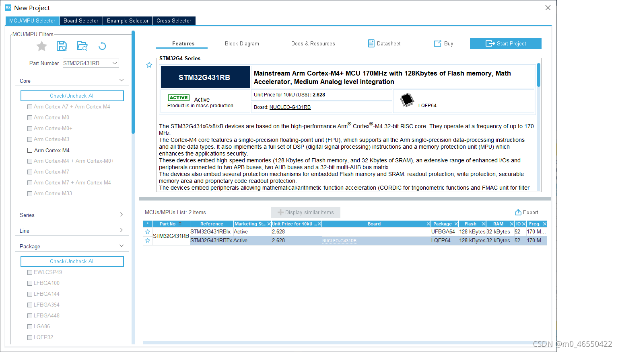Expand the Series filter section
The image size is (618, 352).
[x=122, y=215]
